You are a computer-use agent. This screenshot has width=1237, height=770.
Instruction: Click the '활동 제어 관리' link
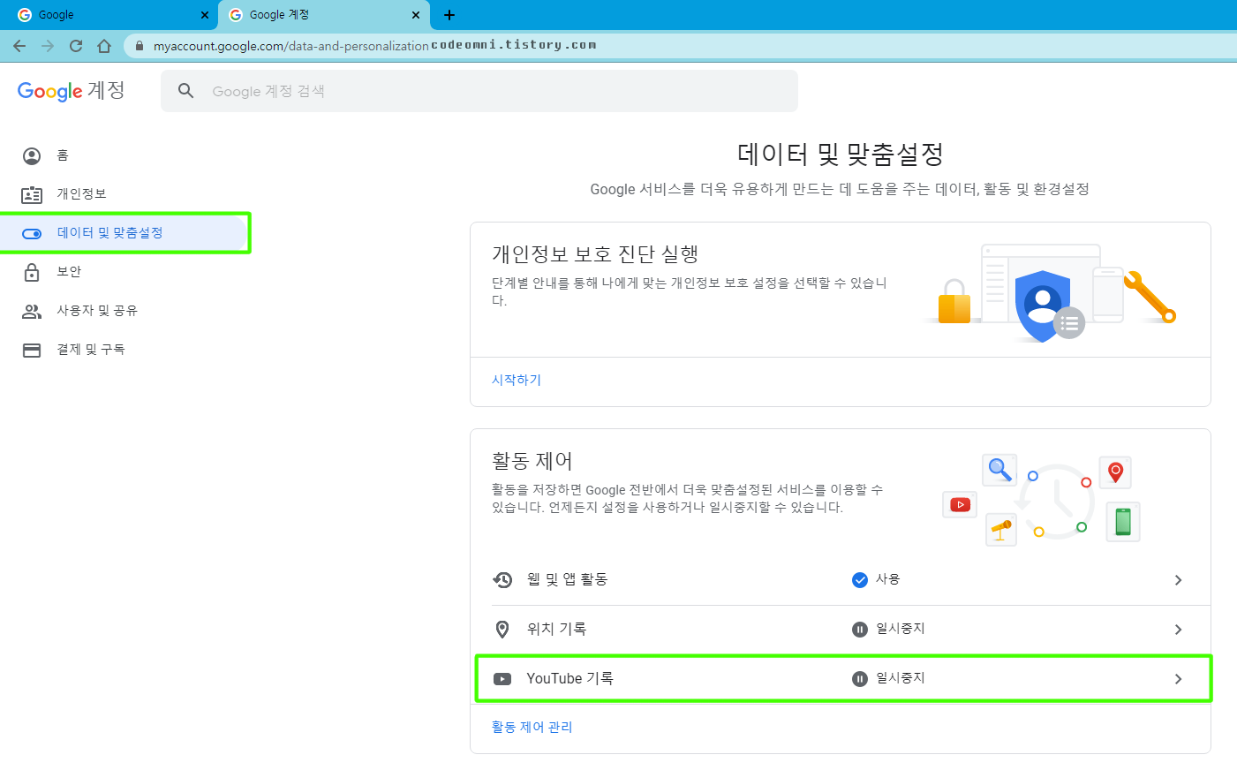[532, 727]
